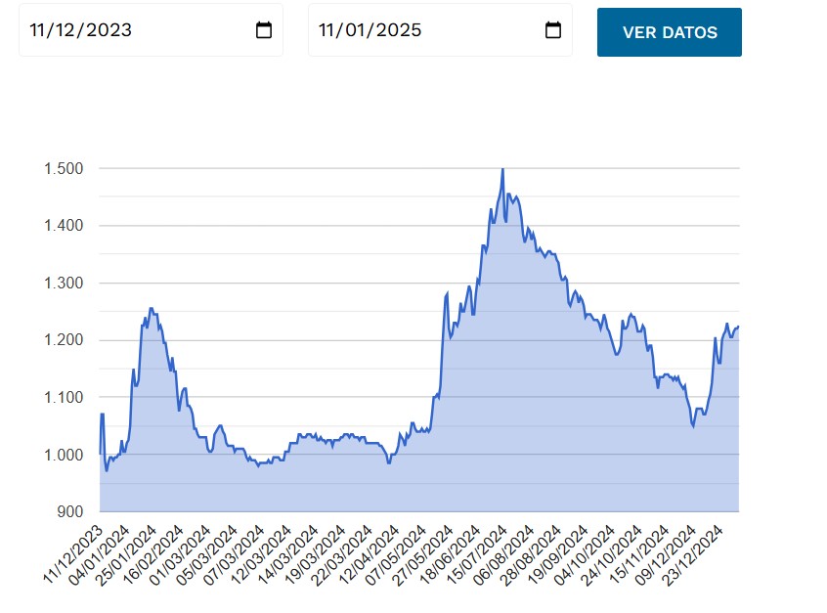This screenshot has width=827, height=613.
Task: Click the 12/04/2024 x-axis date label
Action: [370, 554]
